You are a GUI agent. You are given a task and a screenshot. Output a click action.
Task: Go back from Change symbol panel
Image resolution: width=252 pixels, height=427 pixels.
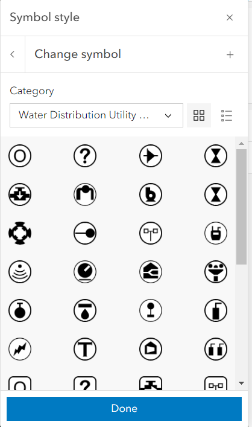point(13,54)
